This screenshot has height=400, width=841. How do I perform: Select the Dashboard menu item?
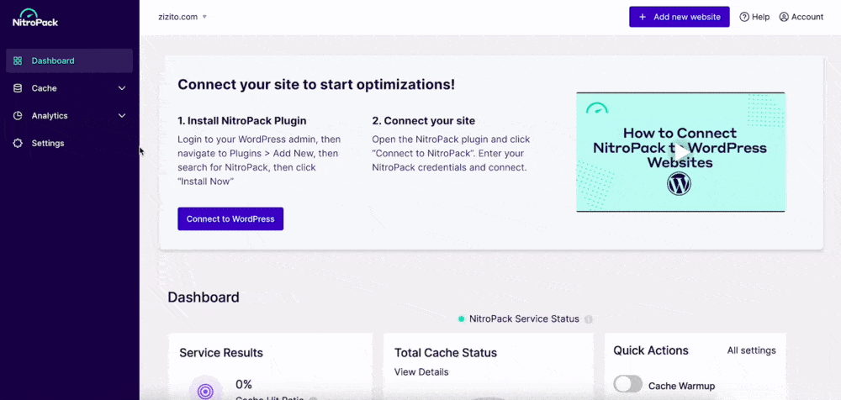53,61
